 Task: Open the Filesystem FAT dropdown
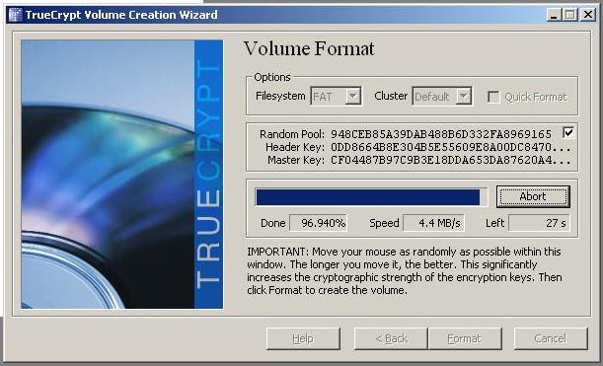[336, 96]
